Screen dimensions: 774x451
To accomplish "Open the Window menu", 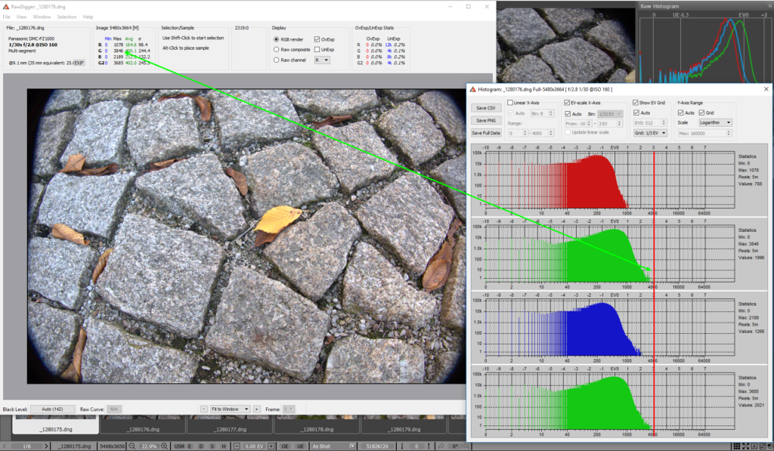I will pos(42,16).
